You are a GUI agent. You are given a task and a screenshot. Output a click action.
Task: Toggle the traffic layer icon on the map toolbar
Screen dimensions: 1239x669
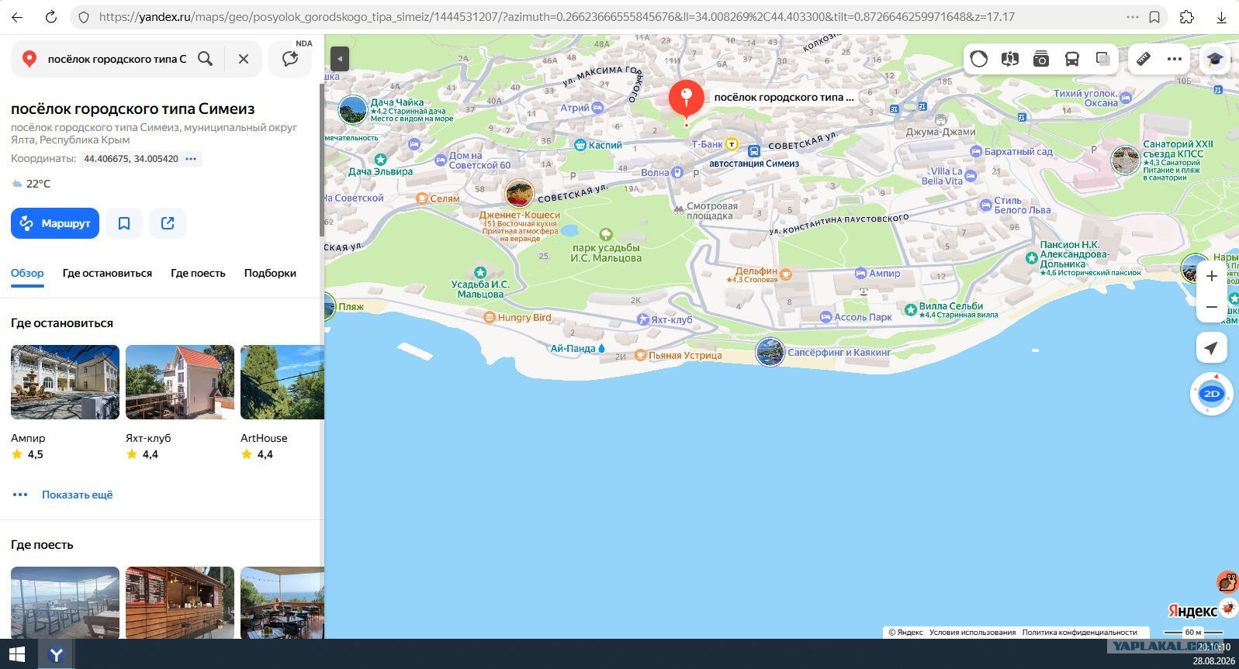979,59
